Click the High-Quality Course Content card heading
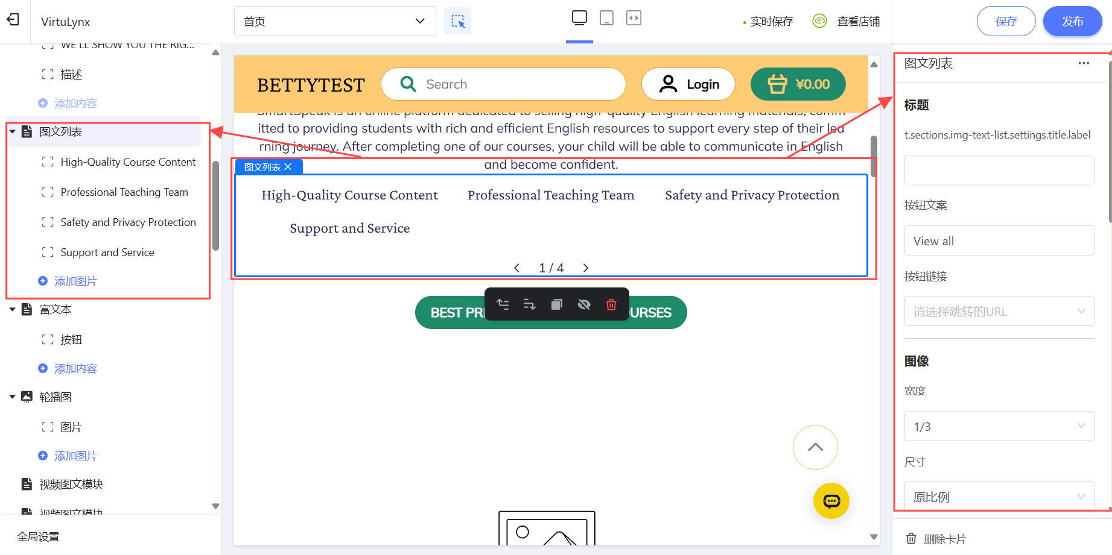The image size is (1112, 555). point(350,195)
